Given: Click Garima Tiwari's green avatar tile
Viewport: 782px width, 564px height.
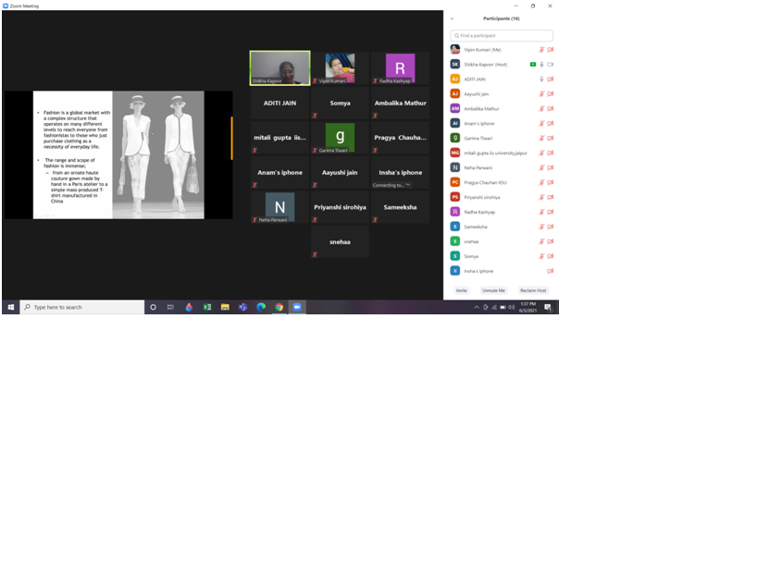Looking at the screenshot, I should coord(340,137).
